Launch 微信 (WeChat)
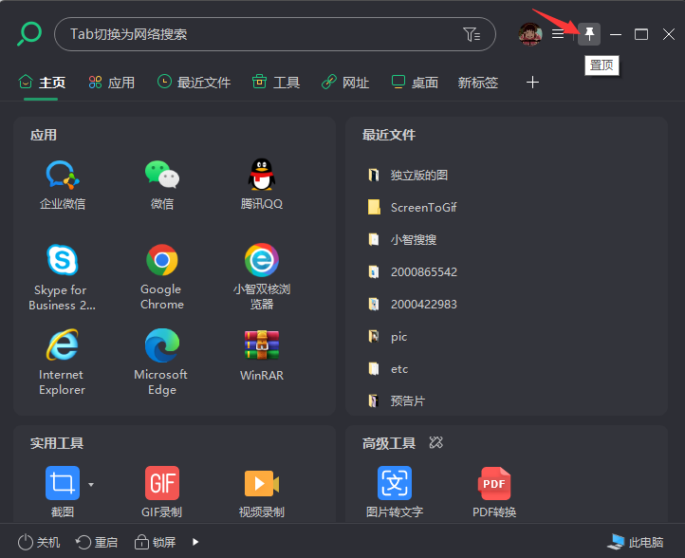 pyautogui.click(x=162, y=186)
